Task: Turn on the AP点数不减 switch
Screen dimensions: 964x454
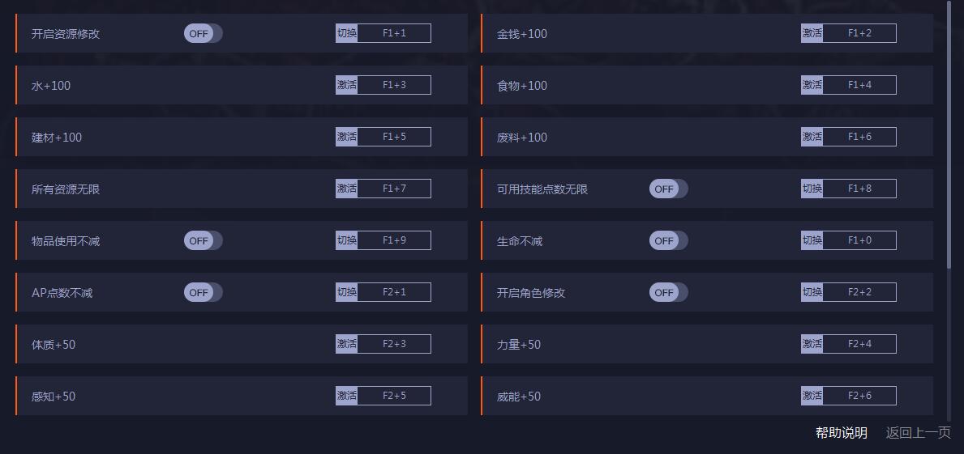Action: [x=203, y=292]
